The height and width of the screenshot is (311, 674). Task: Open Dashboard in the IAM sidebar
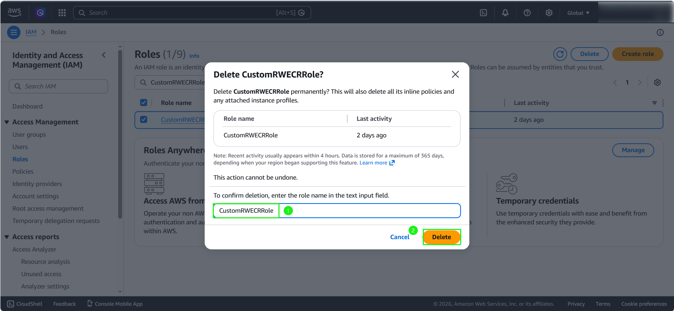tap(28, 106)
